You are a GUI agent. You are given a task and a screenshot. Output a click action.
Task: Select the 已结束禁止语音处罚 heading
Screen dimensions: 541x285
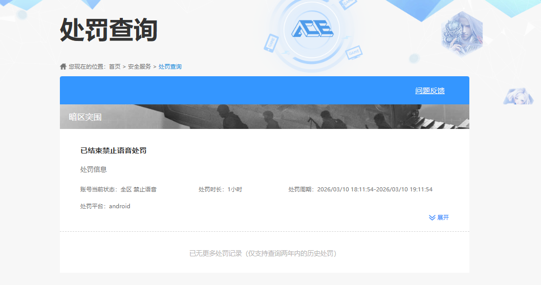coord(113,150)
